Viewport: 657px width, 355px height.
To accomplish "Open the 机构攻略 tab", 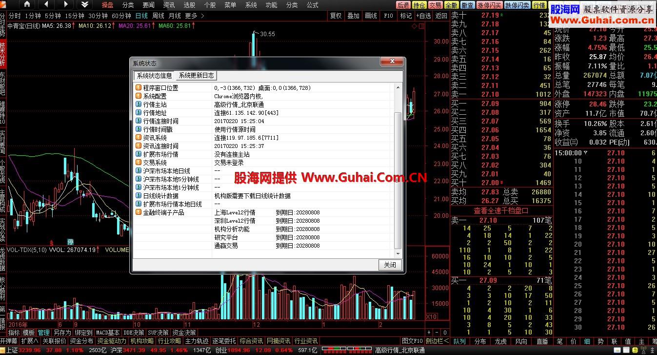I will [142, 341].
